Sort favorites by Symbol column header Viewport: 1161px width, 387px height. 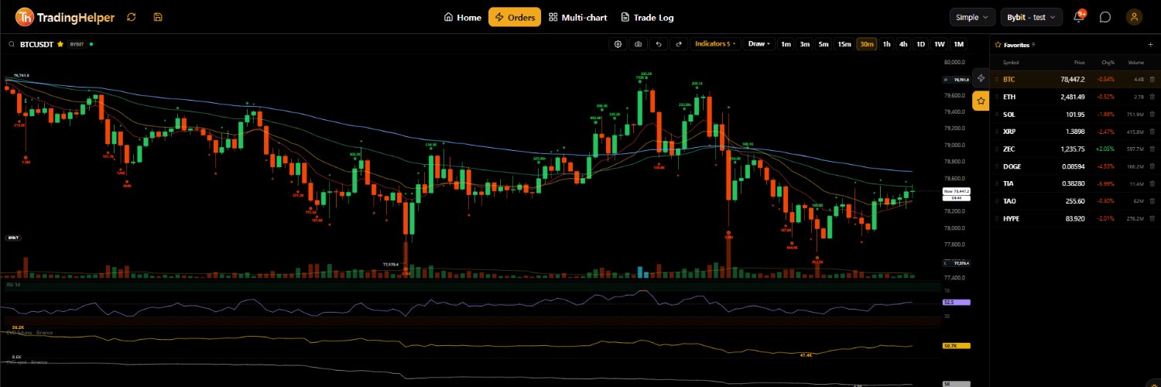click(1011, 62)
